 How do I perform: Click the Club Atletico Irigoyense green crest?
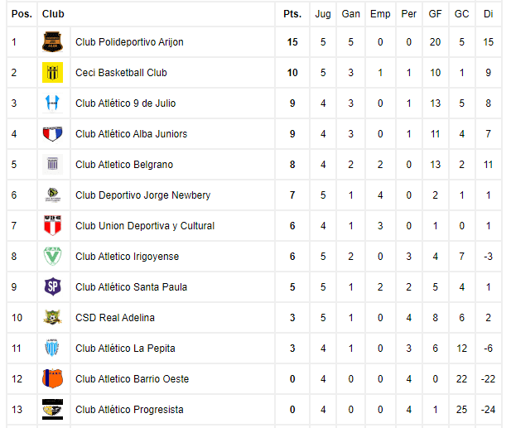coord(52,257)
